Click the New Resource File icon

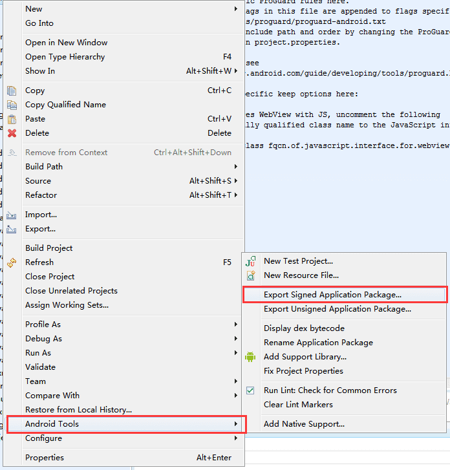click(x=251, y=275)
